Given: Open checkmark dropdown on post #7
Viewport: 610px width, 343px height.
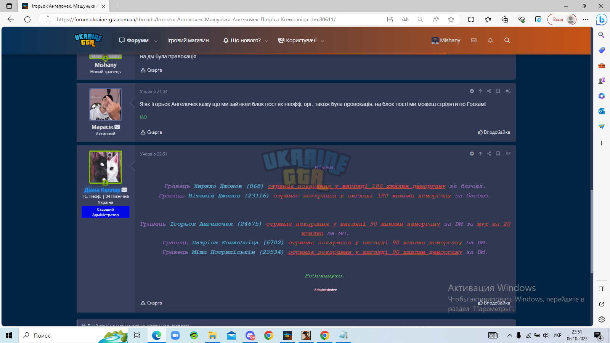Looking at the screenshot, I should [x=472, y=154].
